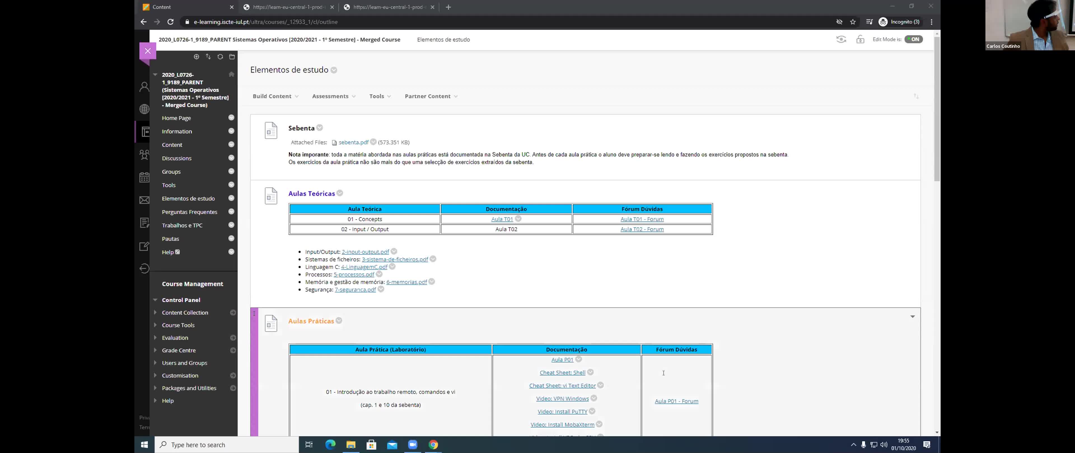Follow the Aula T01 - Forum link

click(642, 219)
